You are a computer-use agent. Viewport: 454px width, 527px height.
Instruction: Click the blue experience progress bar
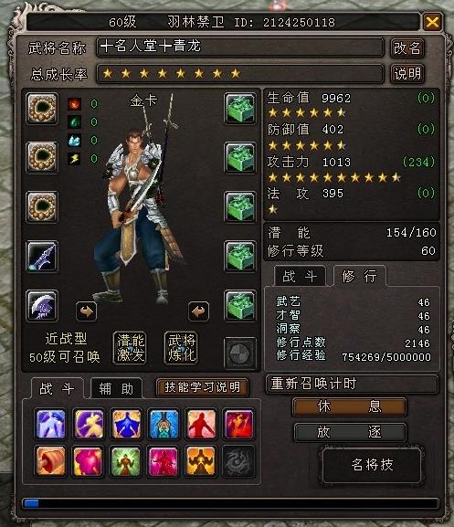[x=230, y=503]
